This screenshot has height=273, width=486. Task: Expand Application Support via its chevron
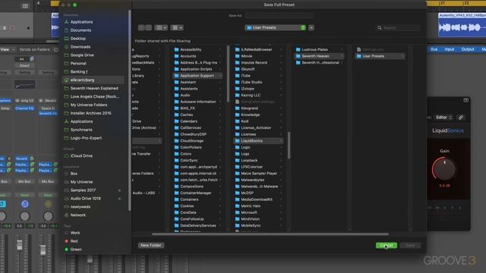point(220,76)
